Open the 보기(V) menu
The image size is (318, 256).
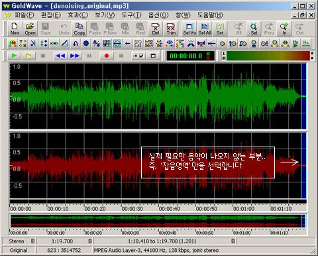point(105,15)
